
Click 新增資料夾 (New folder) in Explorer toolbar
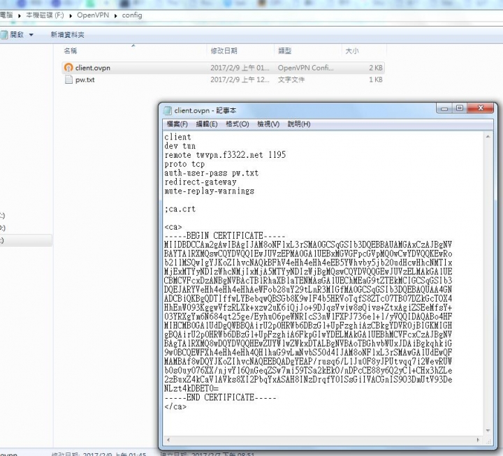67,35
